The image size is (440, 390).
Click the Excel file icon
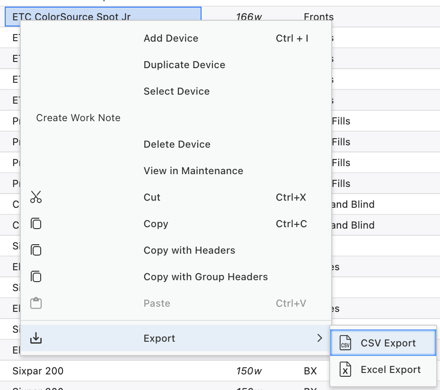(x=346, y=370)
